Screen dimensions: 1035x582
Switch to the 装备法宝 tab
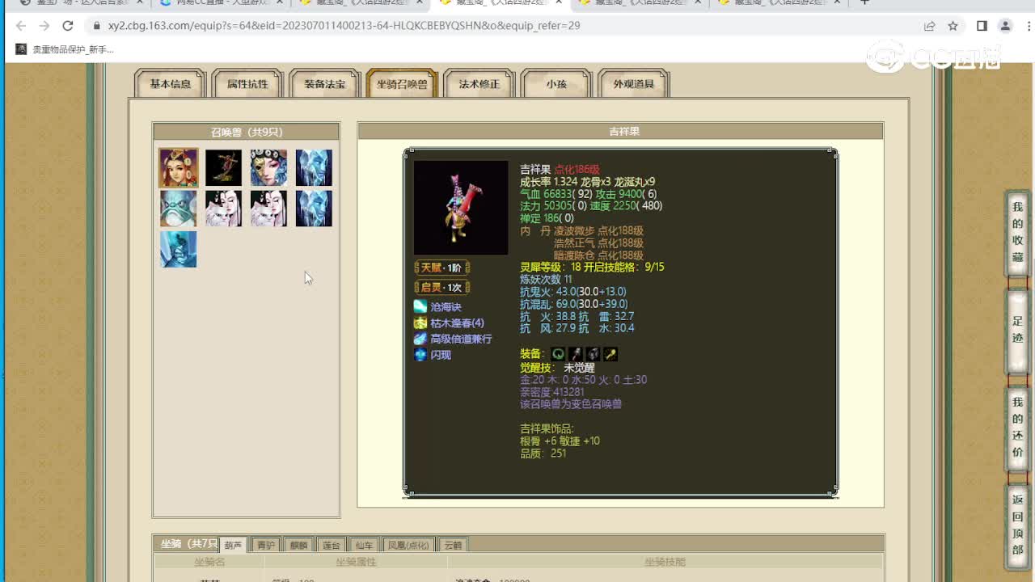[x=325, y=83]
